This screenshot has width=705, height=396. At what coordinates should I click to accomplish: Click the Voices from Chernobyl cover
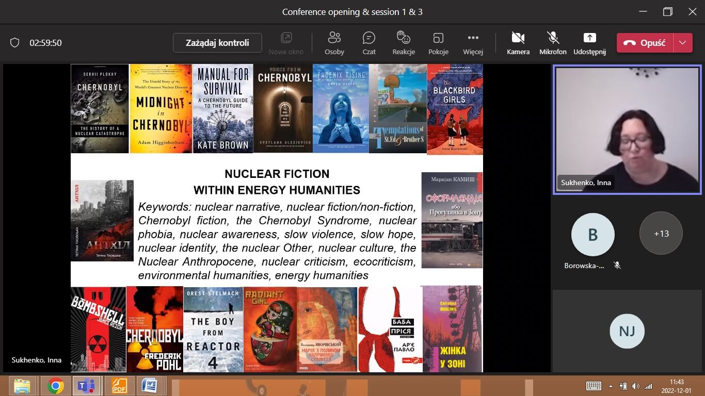pyautogui.click(x=283, y=109)
